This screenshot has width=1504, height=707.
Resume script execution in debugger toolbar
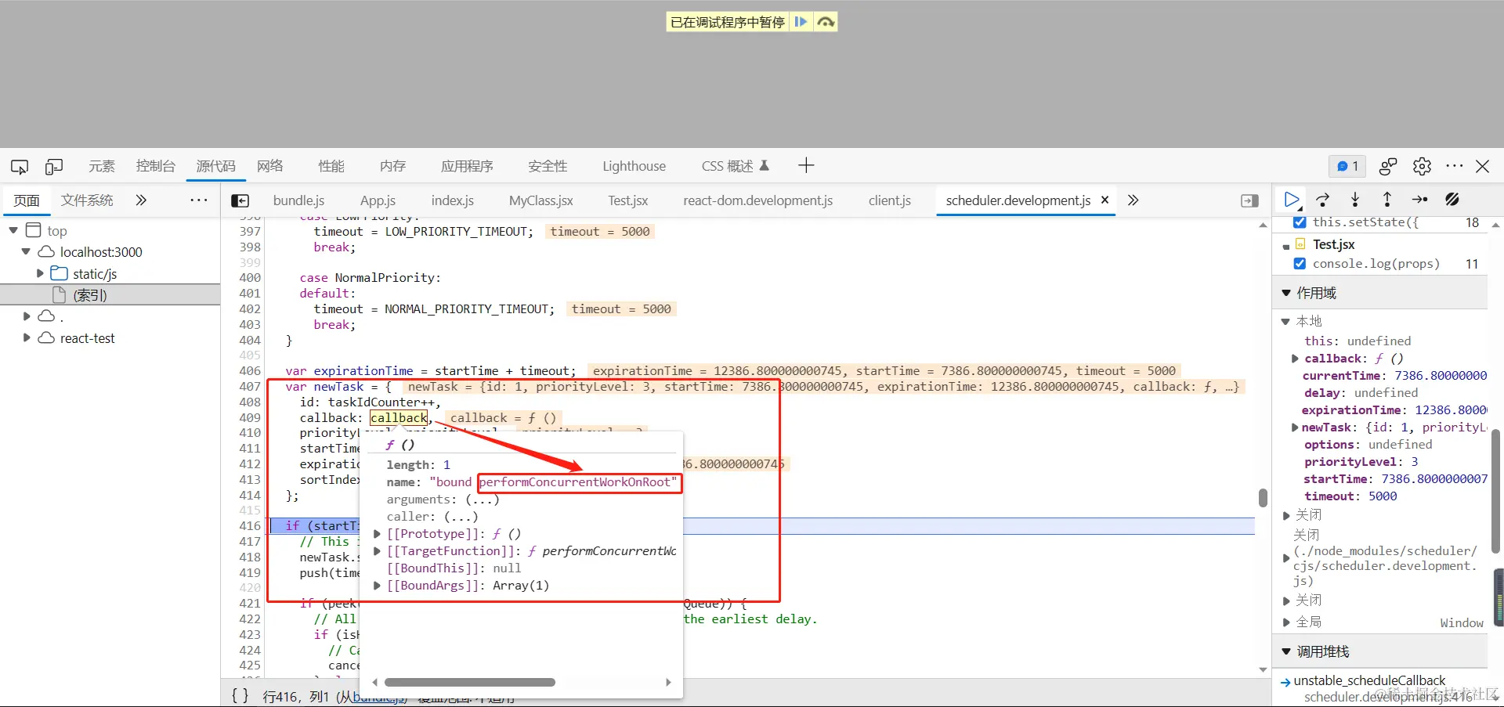[1292, 200]
